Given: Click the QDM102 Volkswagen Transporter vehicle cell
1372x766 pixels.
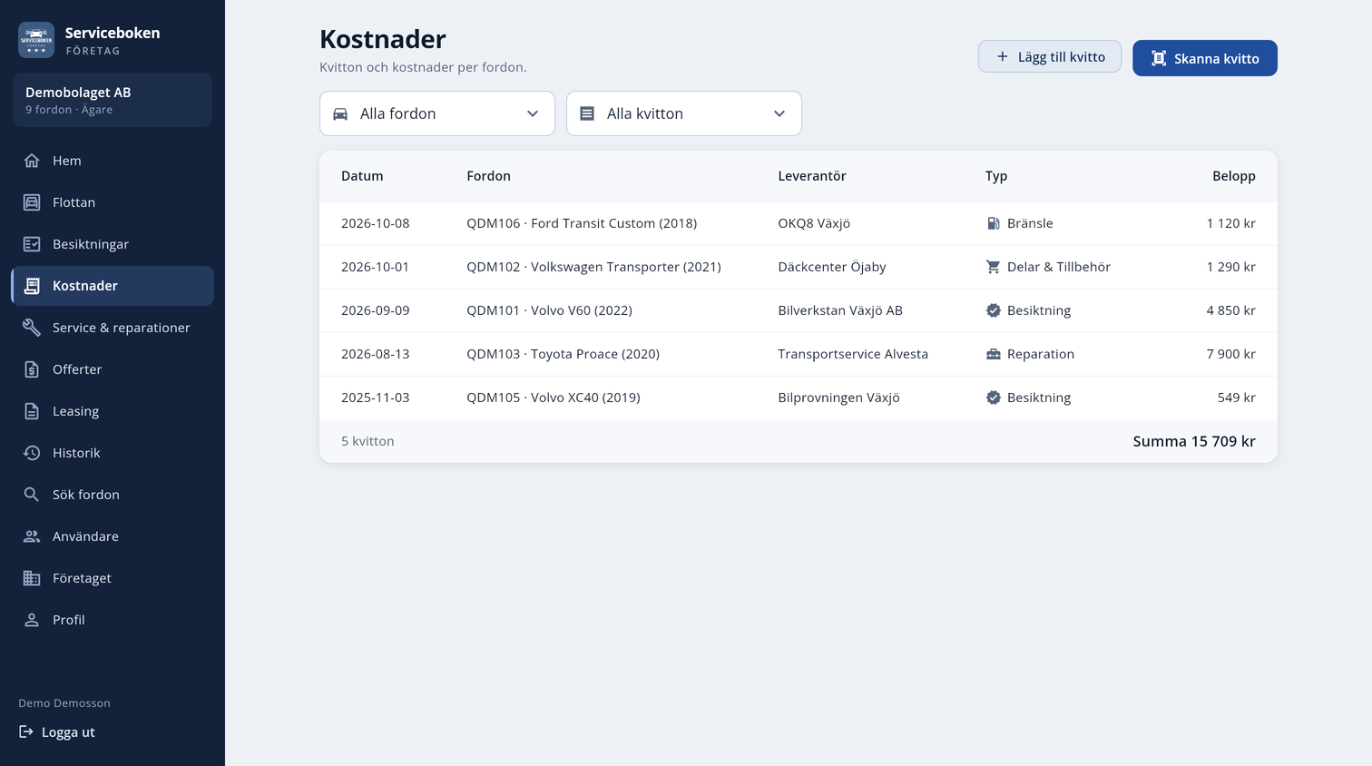Looking at the screenshot, I should click(x=594, y=267).
